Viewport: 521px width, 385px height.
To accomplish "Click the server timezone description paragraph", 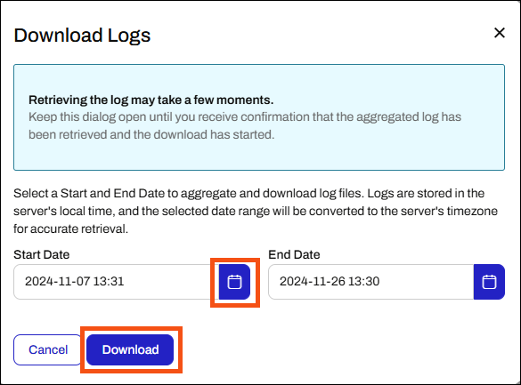I will point(256,211).
